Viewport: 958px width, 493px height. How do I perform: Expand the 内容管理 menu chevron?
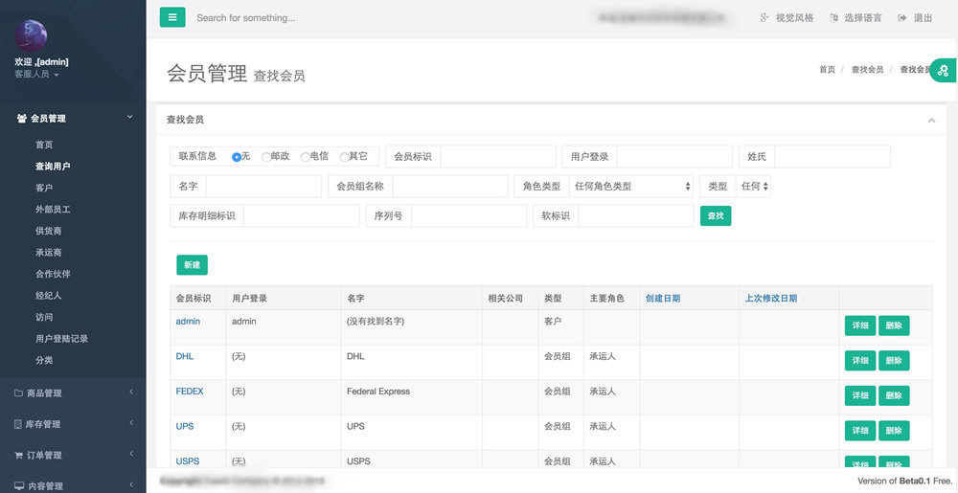[x=130, y=485]
